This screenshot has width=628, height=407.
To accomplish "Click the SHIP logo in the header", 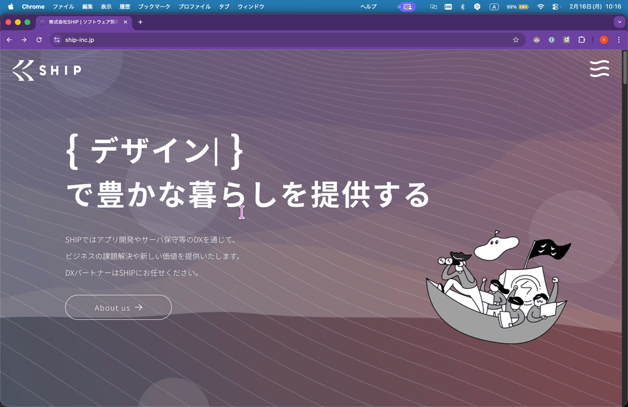I will (x=45, y=69).
